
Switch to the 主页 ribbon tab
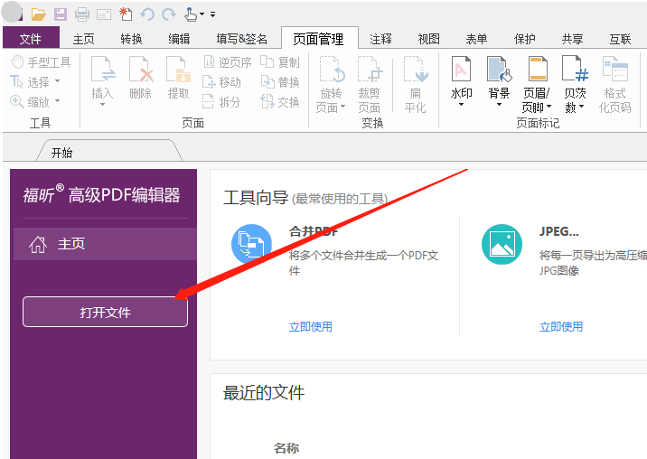click(83, 39)
